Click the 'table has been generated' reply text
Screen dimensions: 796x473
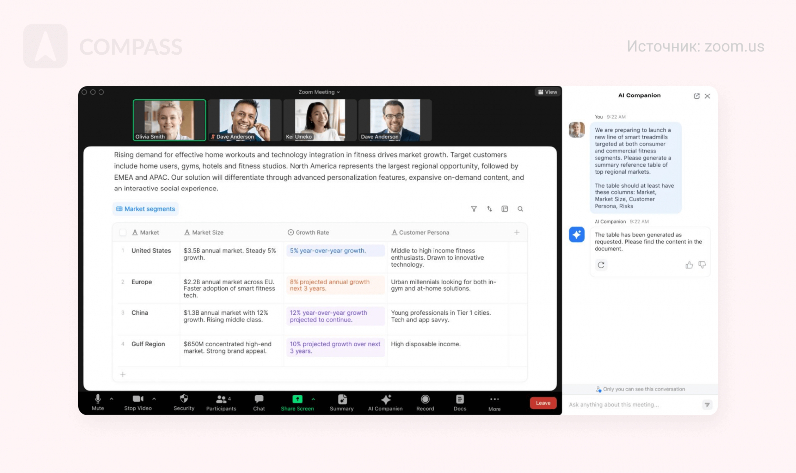[649, 242]
